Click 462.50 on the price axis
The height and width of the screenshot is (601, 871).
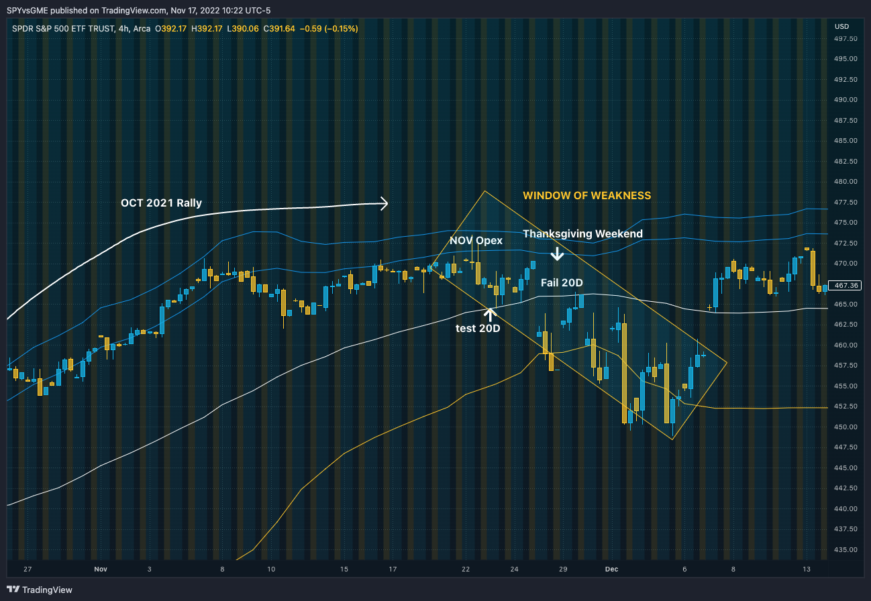846,325
